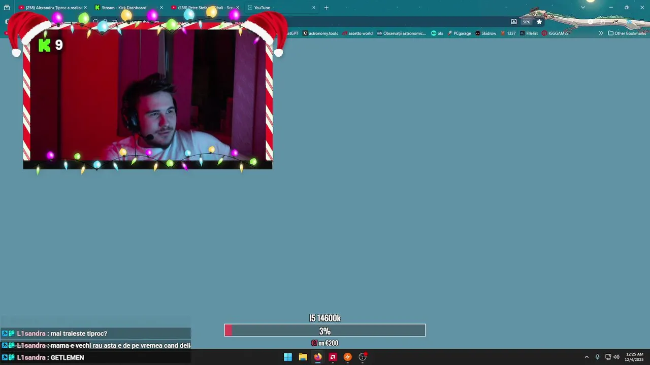The width and height of the screenshot is (650, 365).
Task: Open the assetto world bookmark
Action: point(357,33)
